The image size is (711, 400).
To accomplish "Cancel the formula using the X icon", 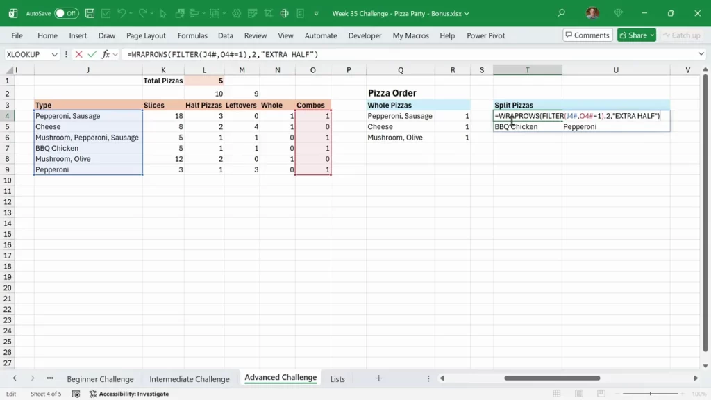I will 78,54.
